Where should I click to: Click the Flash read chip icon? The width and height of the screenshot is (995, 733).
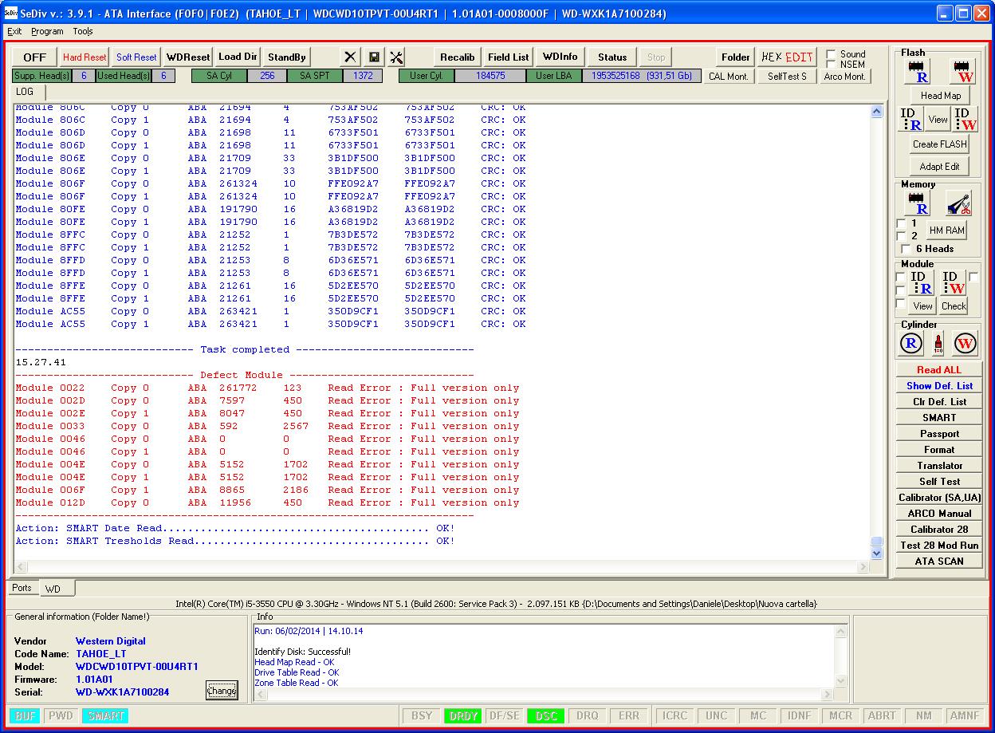click(x=918, y=71)
